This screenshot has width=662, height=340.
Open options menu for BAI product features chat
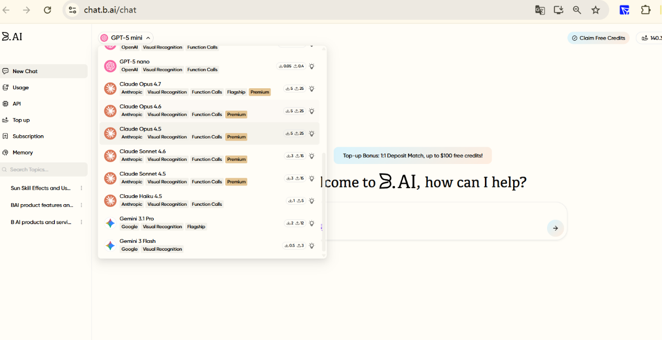pyautogui.click(x=82, y=205)
